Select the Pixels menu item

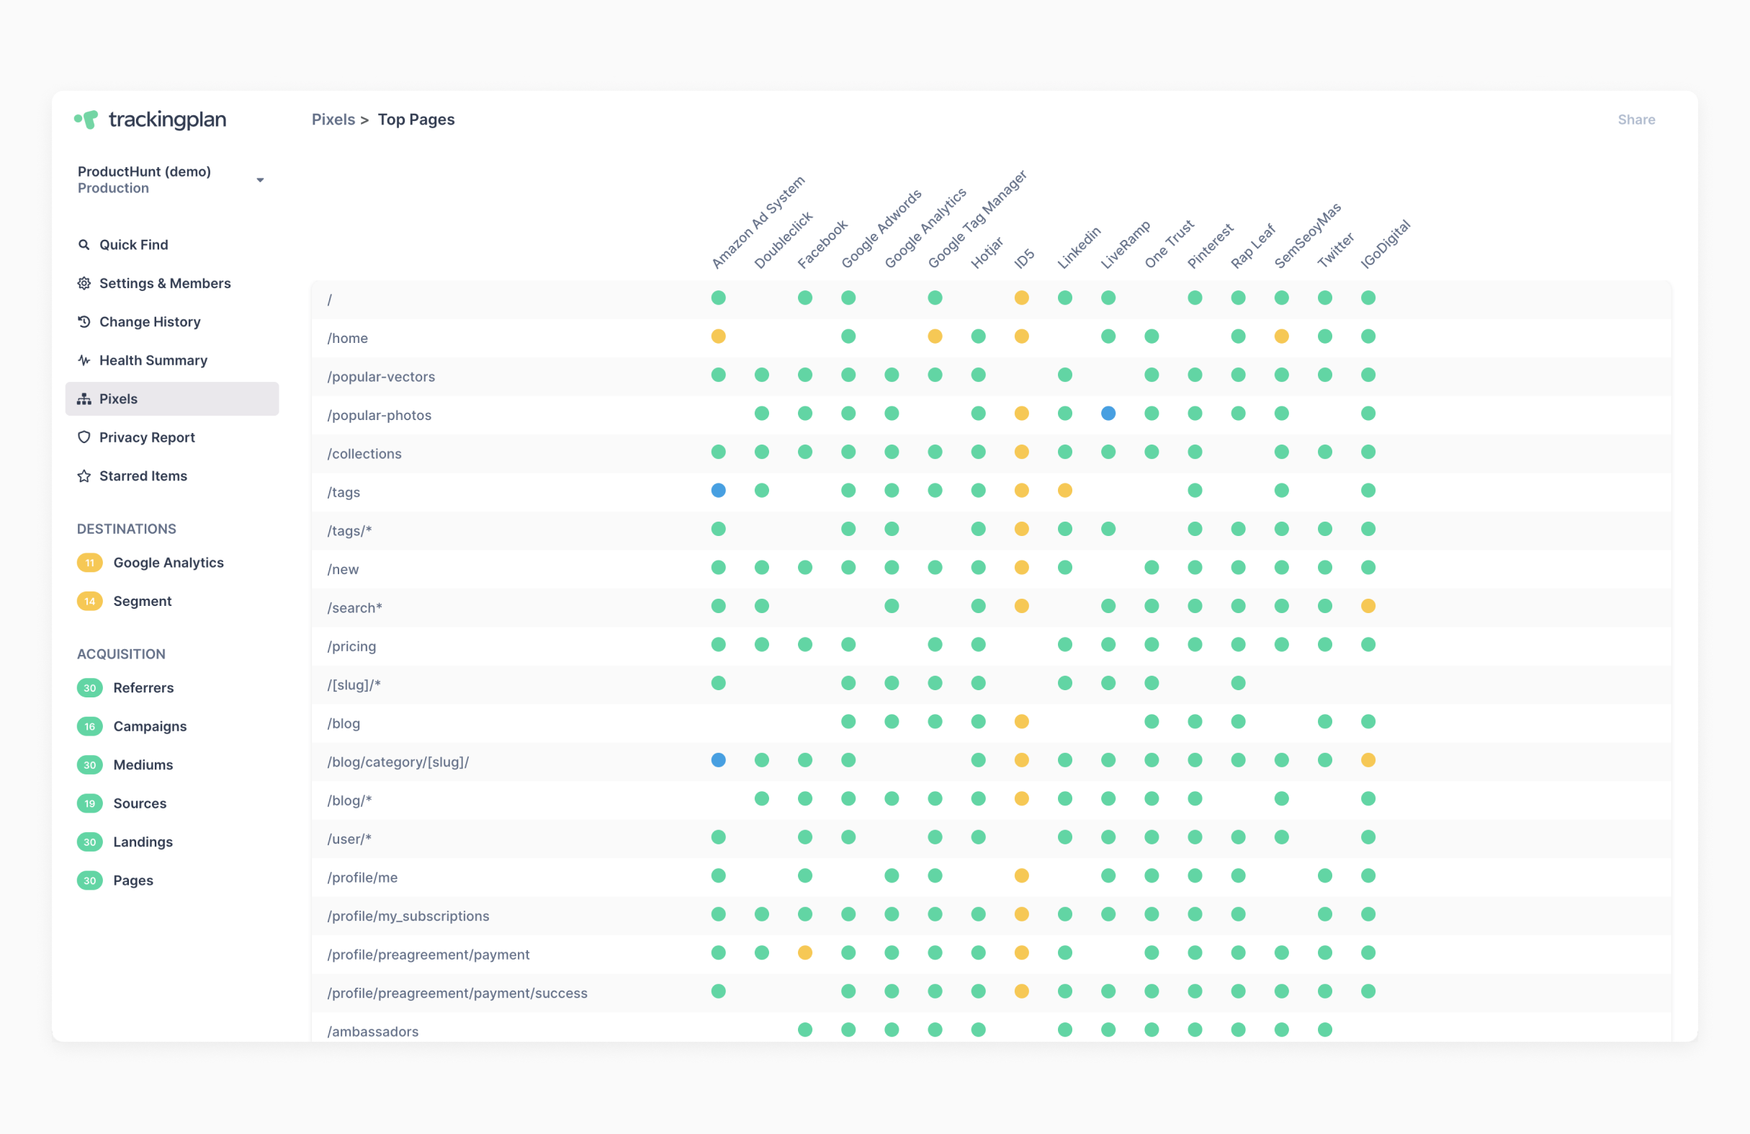(172, 398)
